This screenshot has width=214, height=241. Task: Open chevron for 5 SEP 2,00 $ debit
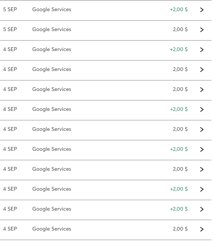(x=202, y=30)
